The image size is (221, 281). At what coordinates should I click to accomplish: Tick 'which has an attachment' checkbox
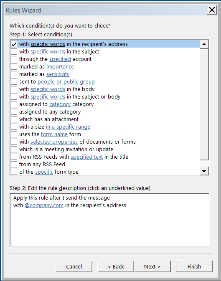(14, 119)
